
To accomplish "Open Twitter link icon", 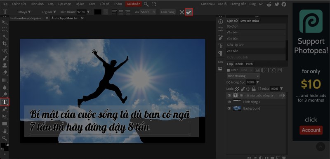I will coord(276,4).
